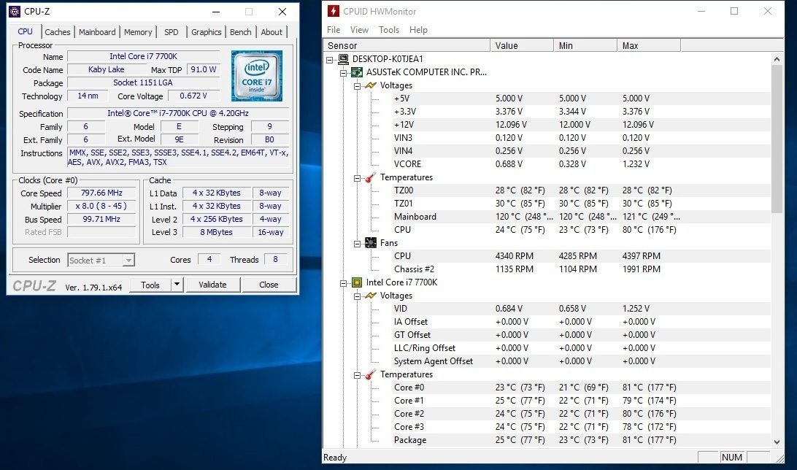Screen dimensions: 797x470
Task: Collapse the mainboard Voltages group
Action: [x=358, y=86]
